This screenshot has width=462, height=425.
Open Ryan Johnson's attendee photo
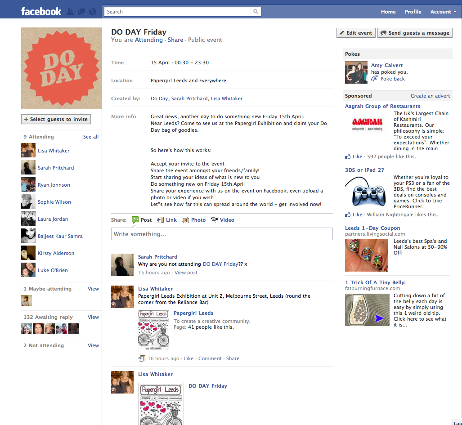pyautogui.click(x=28, y=184)
